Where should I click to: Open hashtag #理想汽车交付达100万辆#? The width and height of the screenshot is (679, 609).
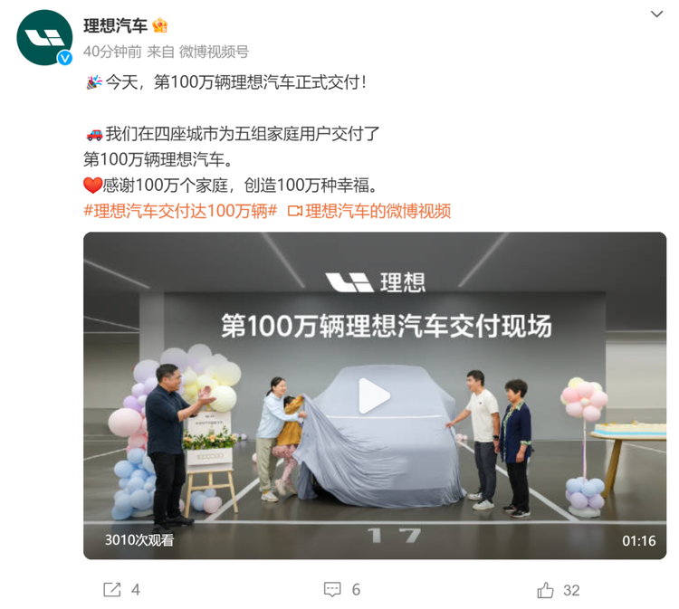(180, 211)
